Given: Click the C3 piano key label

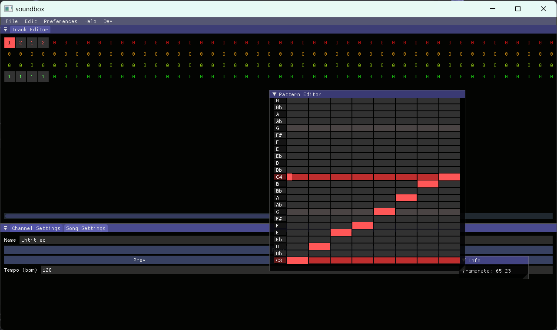Looking at the screenshot, I should coord(280,260).
